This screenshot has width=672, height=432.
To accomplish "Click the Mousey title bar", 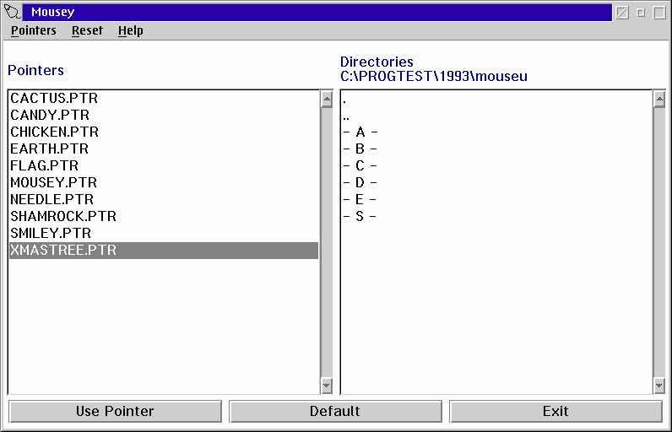I will point(317,13).
